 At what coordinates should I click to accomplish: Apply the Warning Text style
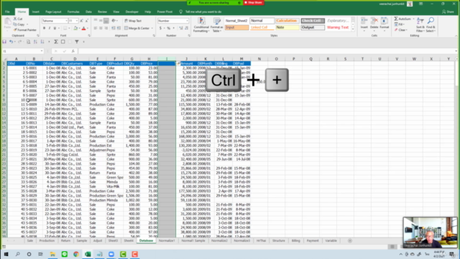tap(338, 27)
